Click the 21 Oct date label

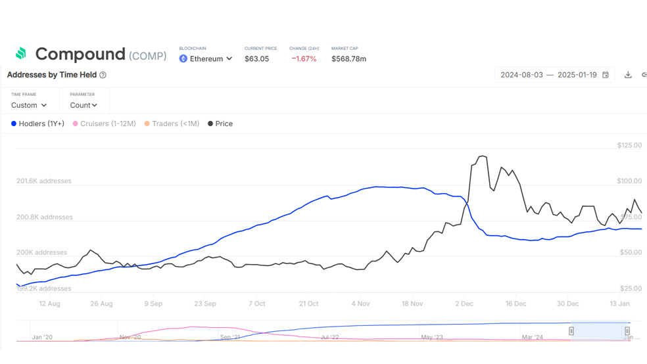click(x=308, y=304)
